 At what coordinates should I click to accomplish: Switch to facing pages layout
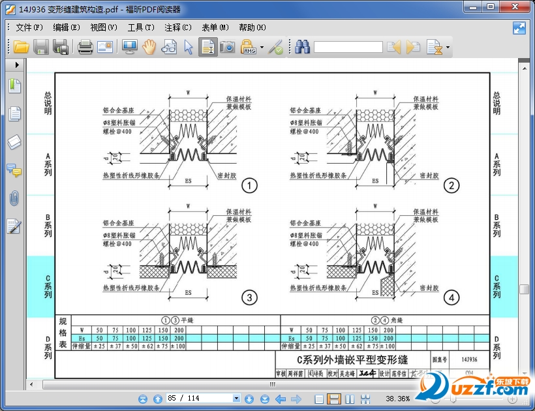click(350, 399)
